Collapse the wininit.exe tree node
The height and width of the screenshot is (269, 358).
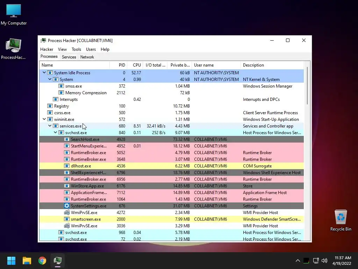pyautogui.click(x=44, y=119)
